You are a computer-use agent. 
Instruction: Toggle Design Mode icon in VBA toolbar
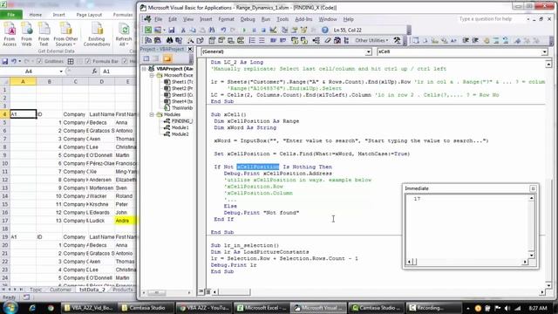point(273,31)
